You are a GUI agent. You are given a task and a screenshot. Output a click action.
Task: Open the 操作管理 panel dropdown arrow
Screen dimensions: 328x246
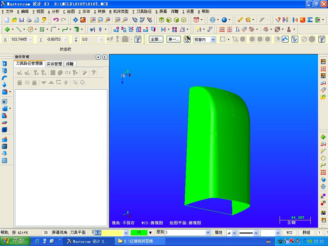tap(98, 57)
